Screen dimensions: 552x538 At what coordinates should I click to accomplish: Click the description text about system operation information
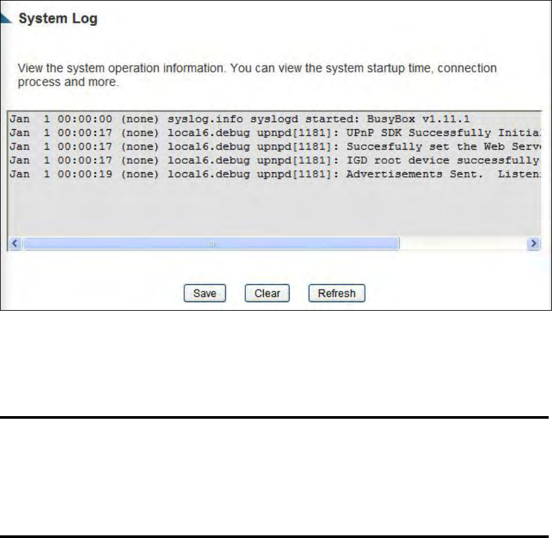click(x=257, y=75)
